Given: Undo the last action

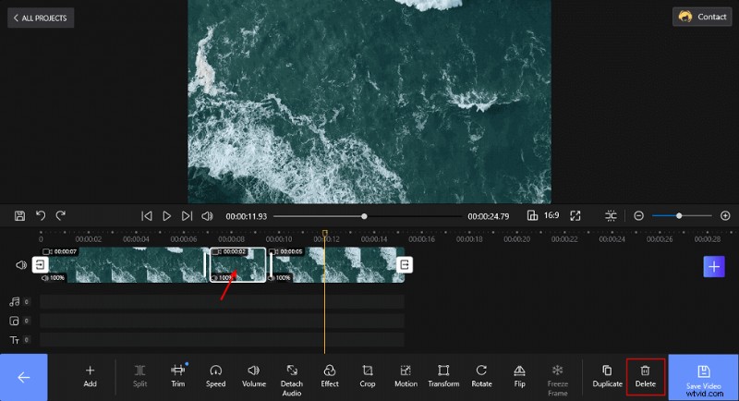Looking at the screenshot, I should click(41, 216).
